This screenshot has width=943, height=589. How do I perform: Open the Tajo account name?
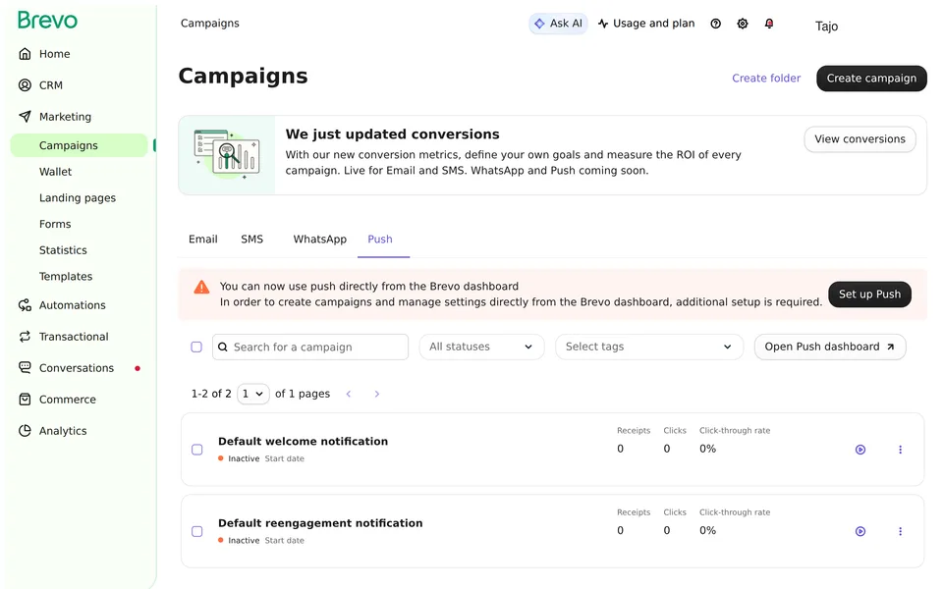[x=826, y=26]
